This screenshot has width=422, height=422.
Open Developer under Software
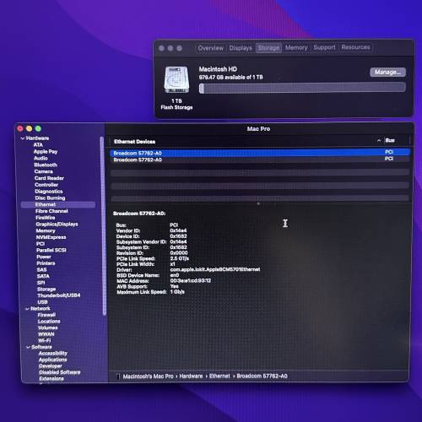[51, 366]
